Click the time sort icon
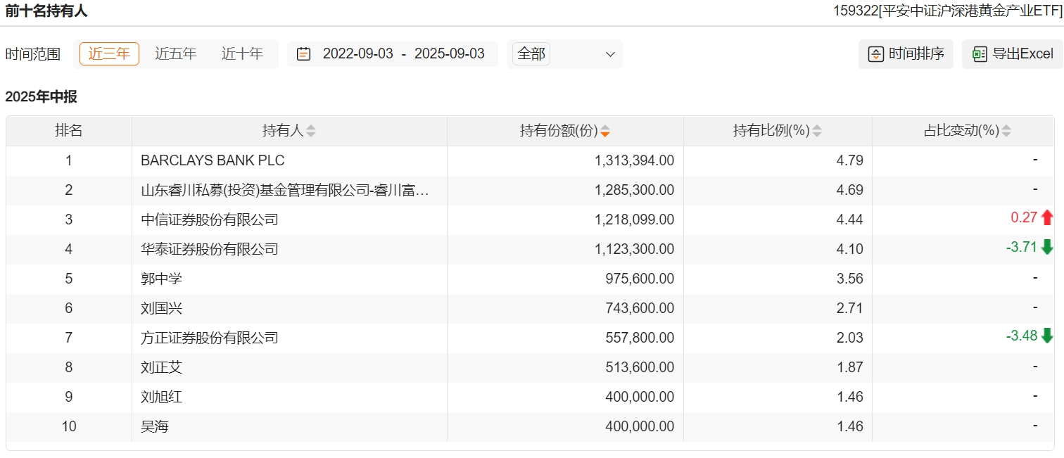1064x458 pixels. click(x=876, y=54)
